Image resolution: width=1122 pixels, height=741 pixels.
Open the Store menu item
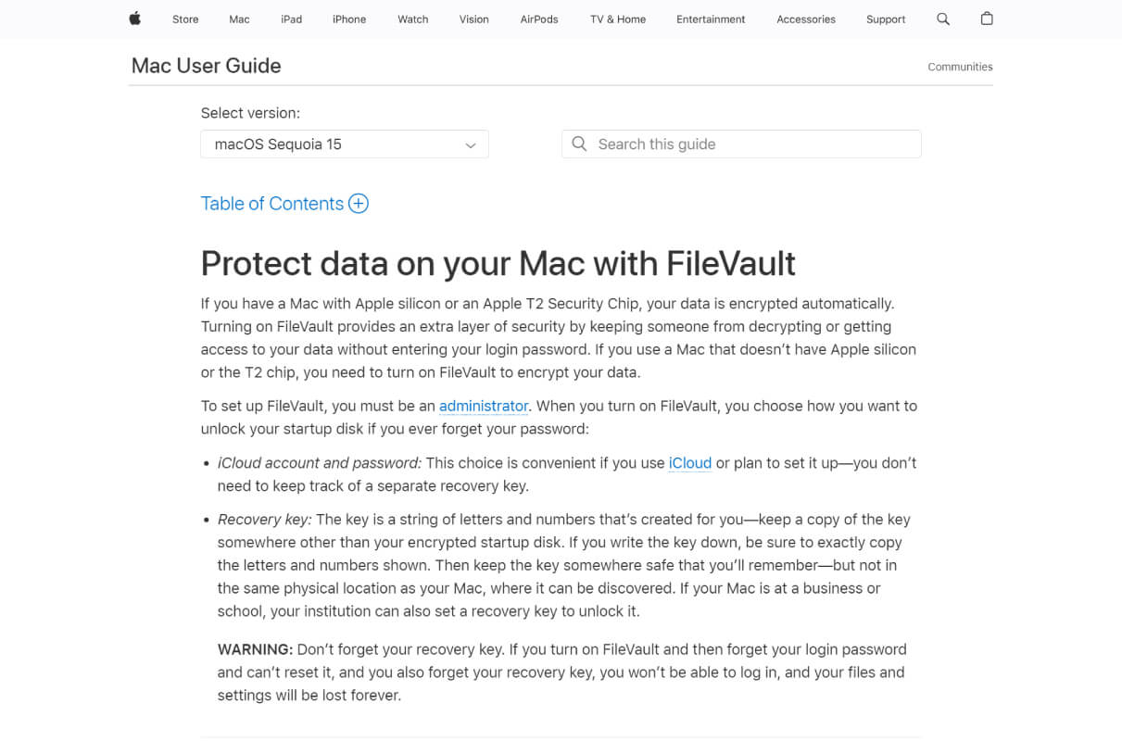[185, 19]
